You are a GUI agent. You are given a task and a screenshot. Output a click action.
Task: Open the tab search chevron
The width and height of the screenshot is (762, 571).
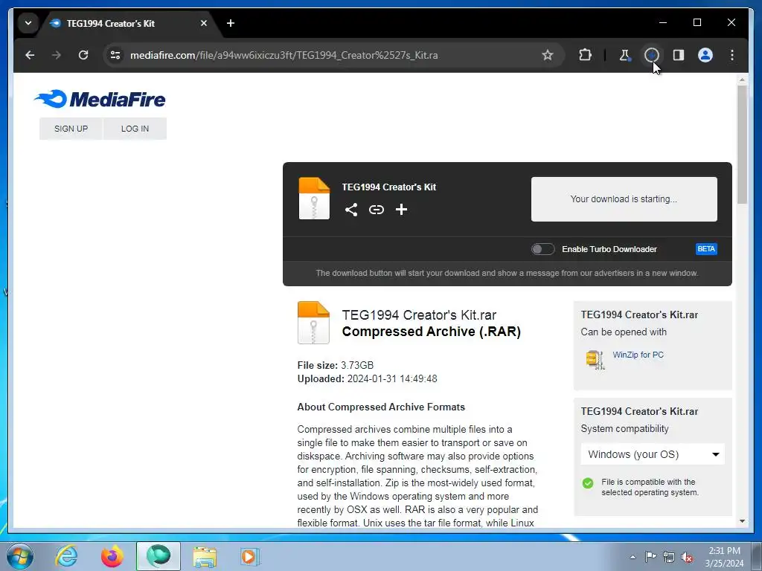tap(28, 23)
